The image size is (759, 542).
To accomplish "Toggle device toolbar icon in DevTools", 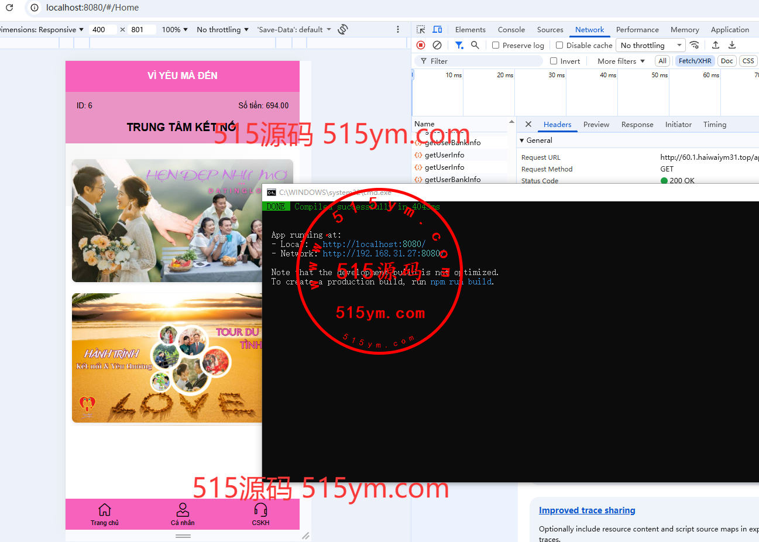I will click(437, 29).
